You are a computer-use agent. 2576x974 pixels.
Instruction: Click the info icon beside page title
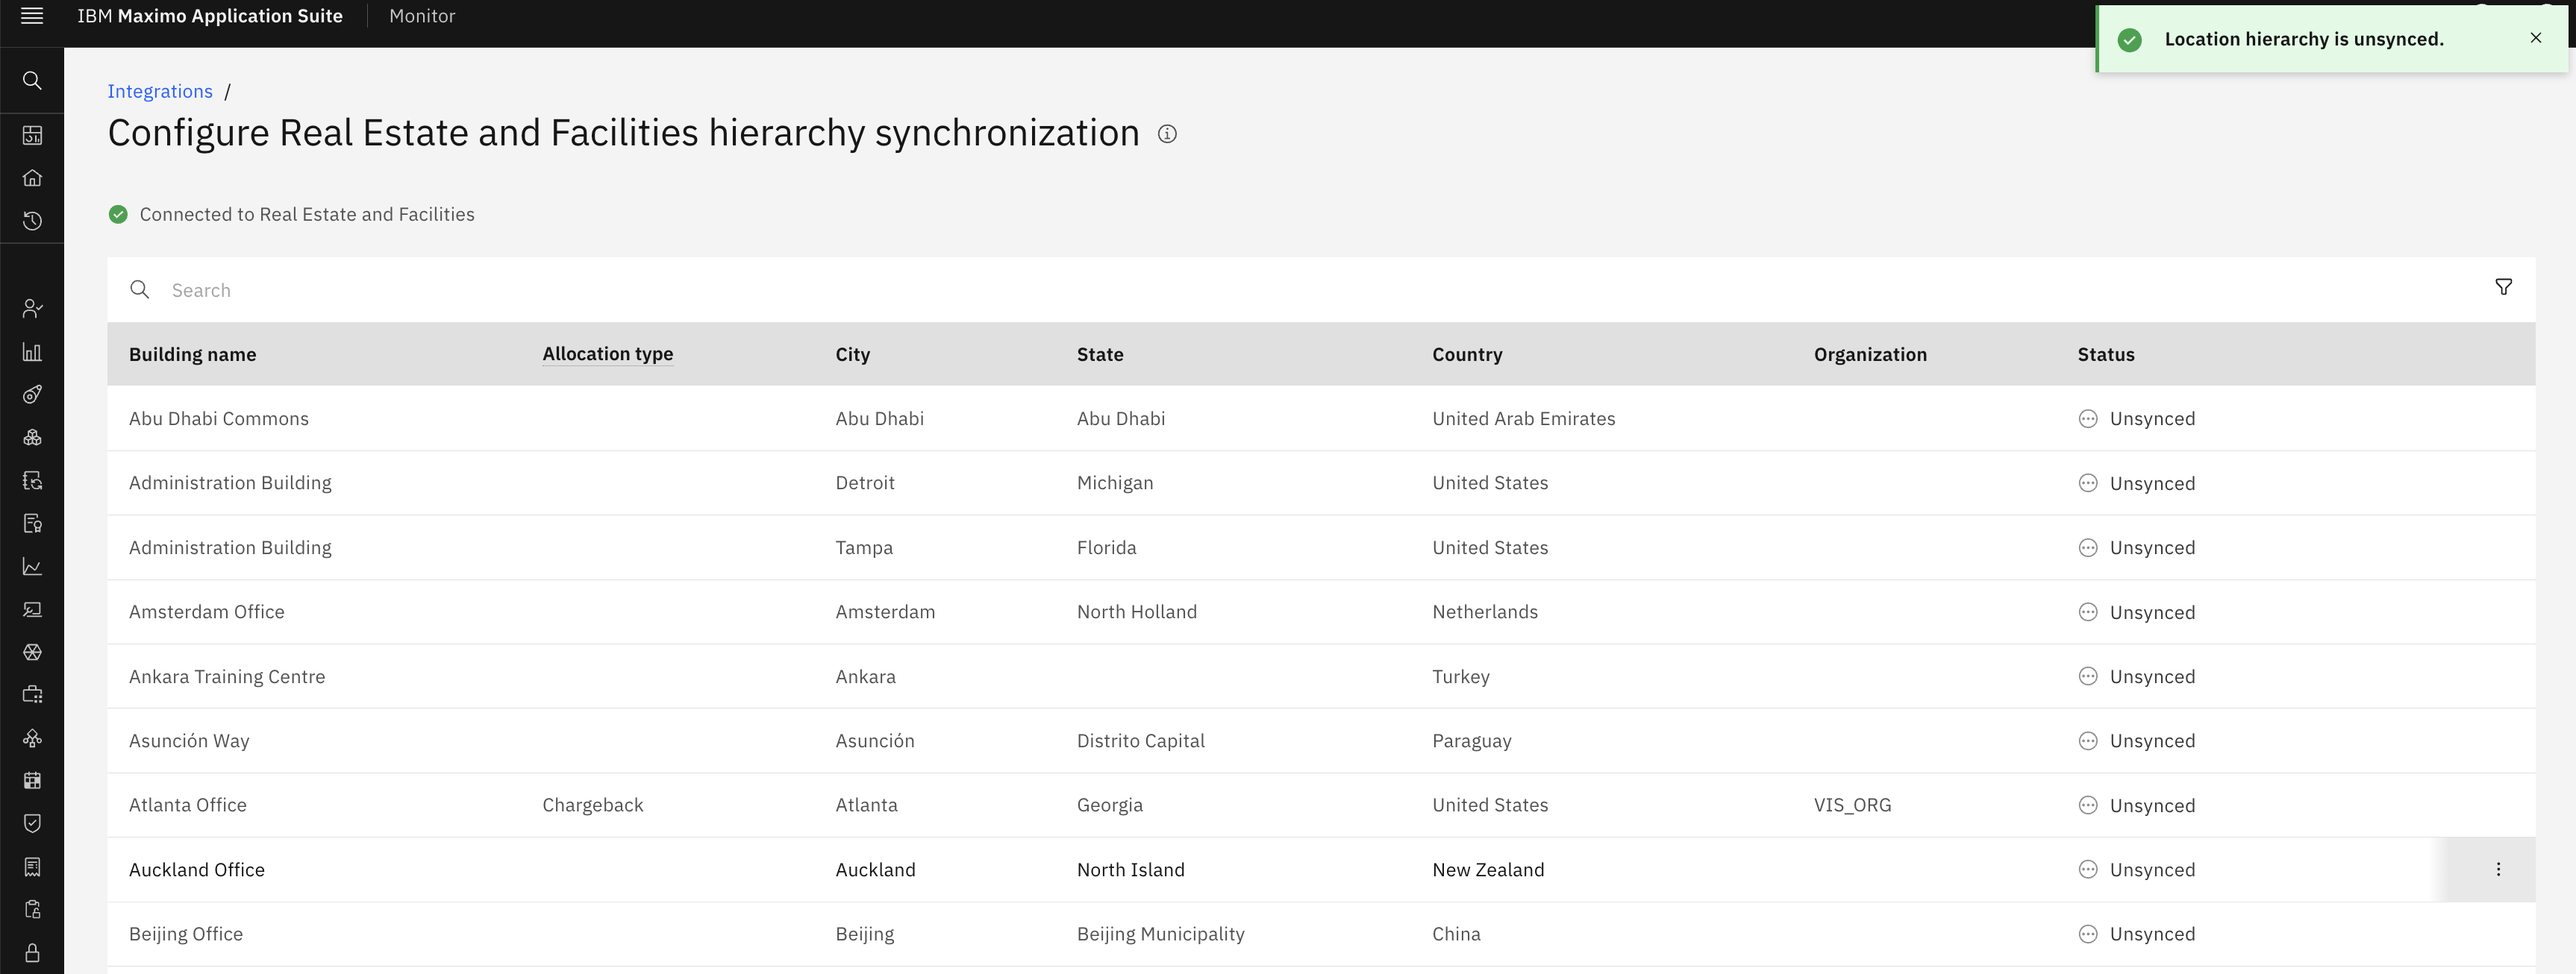1167,133
